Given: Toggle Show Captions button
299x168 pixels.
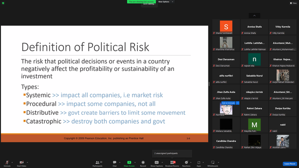Looking at the screenshot, I should [x=157, y=162].
